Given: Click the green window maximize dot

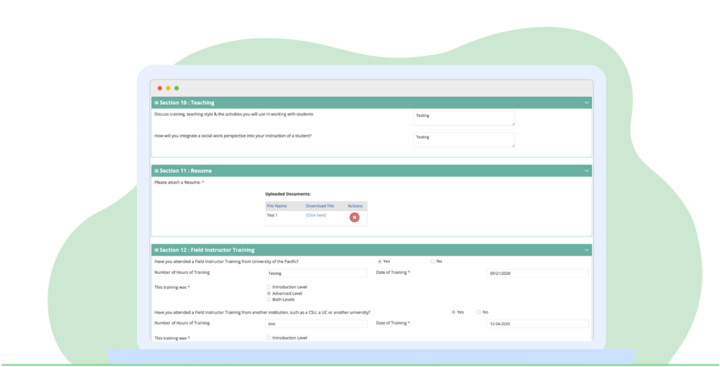Looking at the screenshot, I should point(176,88).
